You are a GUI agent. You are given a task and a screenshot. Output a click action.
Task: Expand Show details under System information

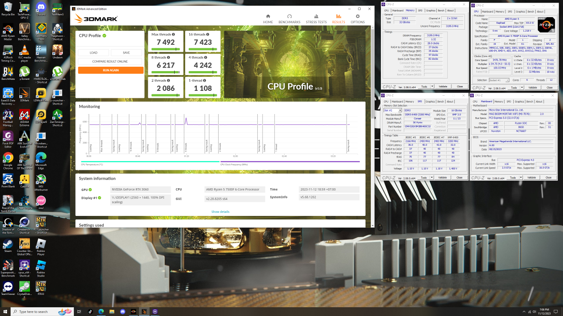pos(220,212)
